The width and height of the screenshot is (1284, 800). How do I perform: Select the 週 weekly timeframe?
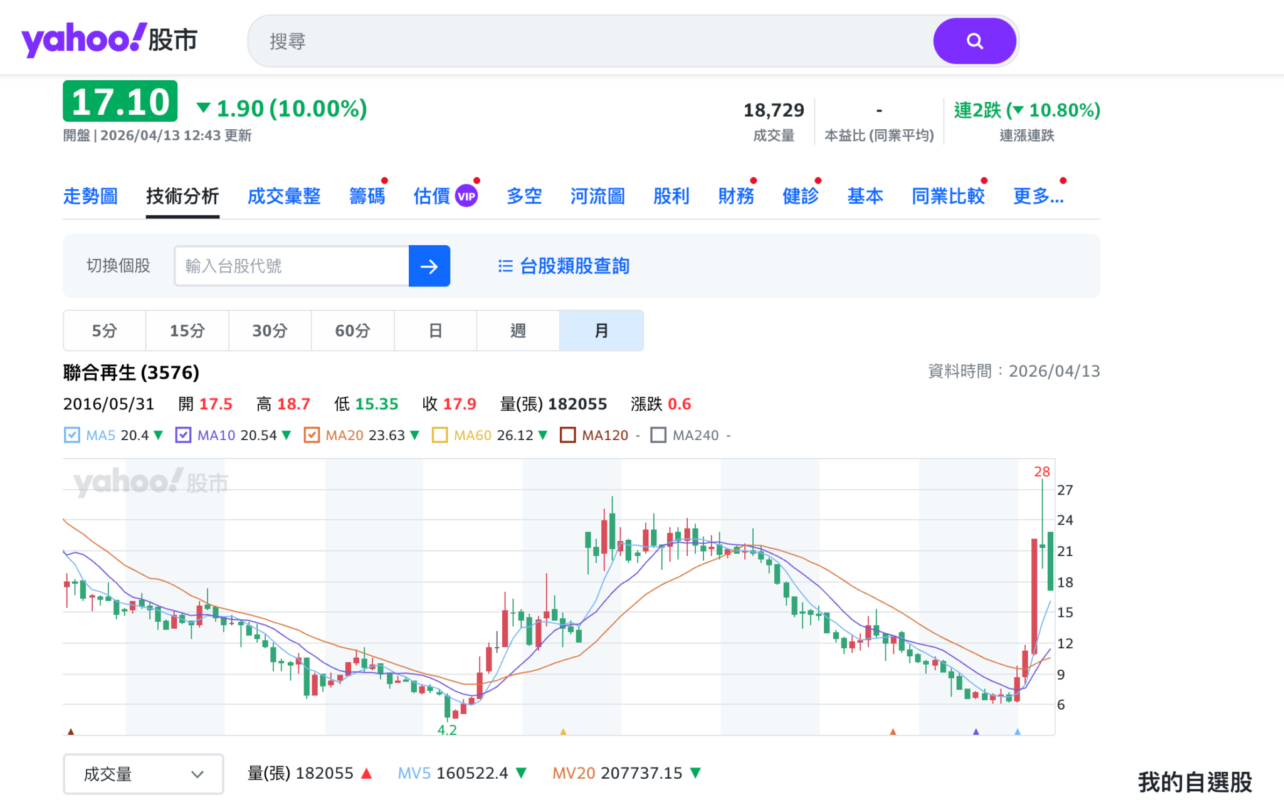coord(518,330)
